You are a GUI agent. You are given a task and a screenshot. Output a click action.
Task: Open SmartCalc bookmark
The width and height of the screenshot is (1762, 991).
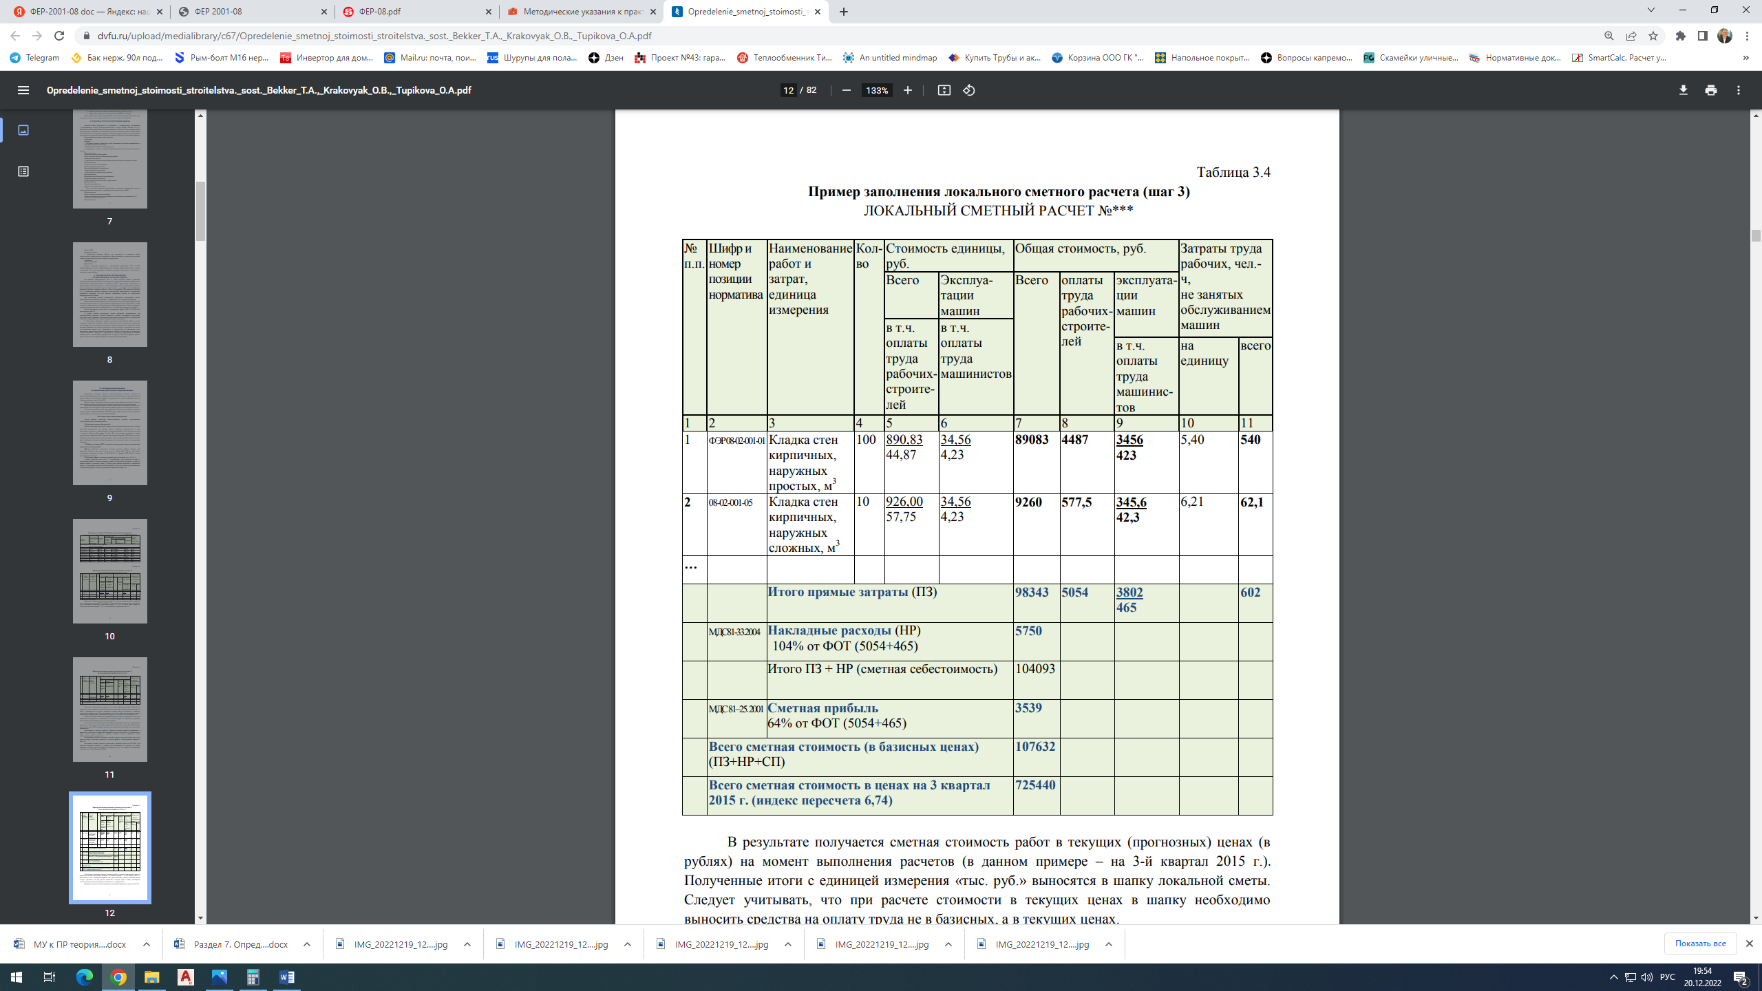pyautogui.click(x=1619, y=58)
